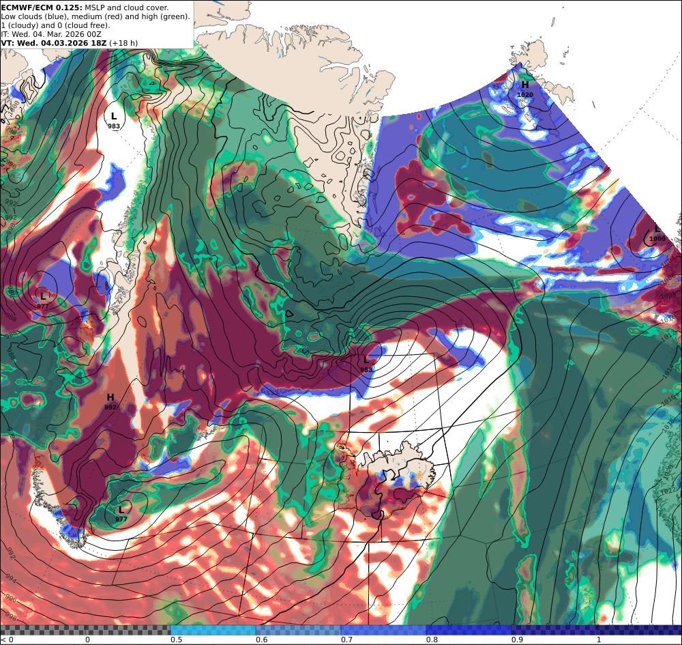
Task: Click the 'ECMWF/ECM 0.125:' title text
Action: click(x=42, y=8)
